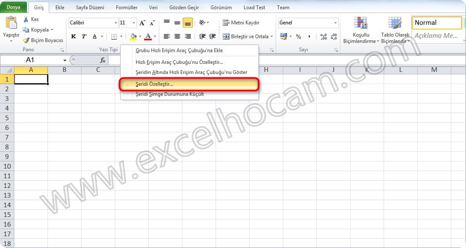Open Koşullu Biçimlendirme conditional formatting
This screenshot has height=248, width=466.
[x=361, y=30]
